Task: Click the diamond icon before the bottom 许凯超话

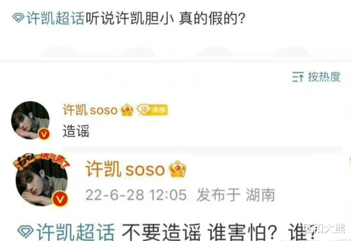Action: click(x=26, y=232)
